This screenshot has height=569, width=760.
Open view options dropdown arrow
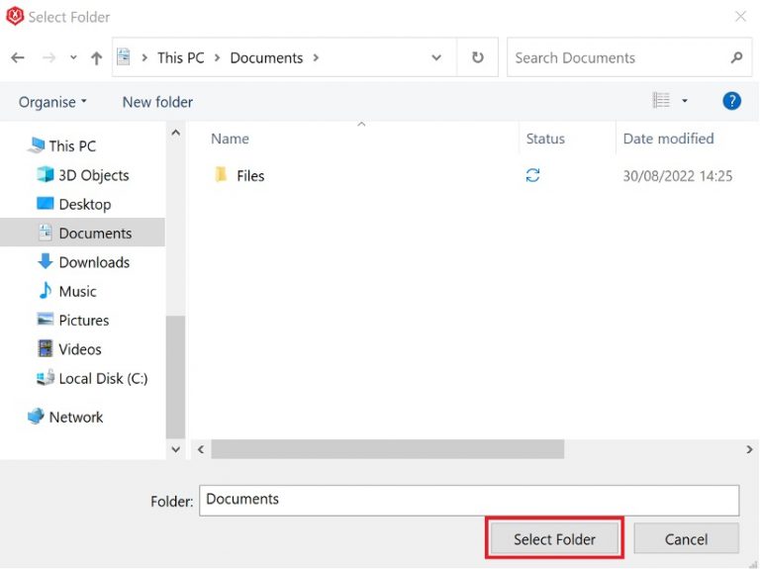685,101
